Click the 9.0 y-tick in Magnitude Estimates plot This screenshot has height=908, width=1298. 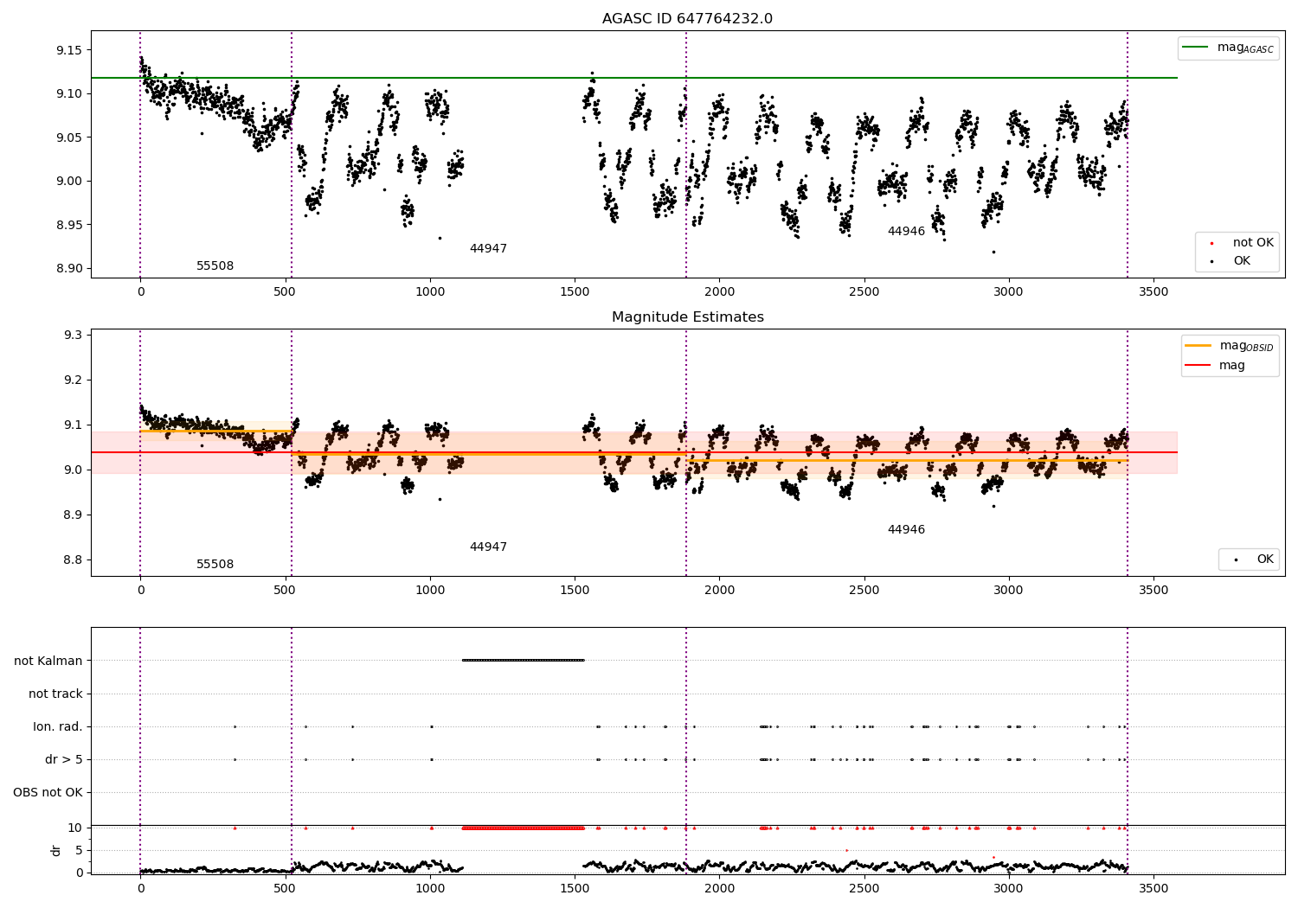(72, 470)
